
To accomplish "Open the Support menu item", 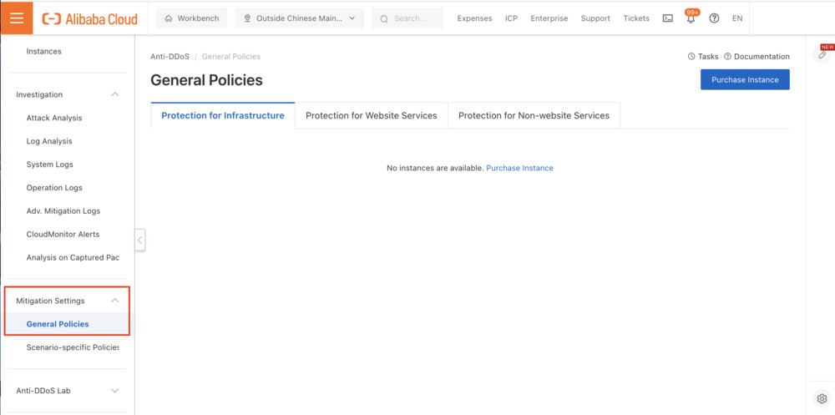I will (x=595, y=18).
